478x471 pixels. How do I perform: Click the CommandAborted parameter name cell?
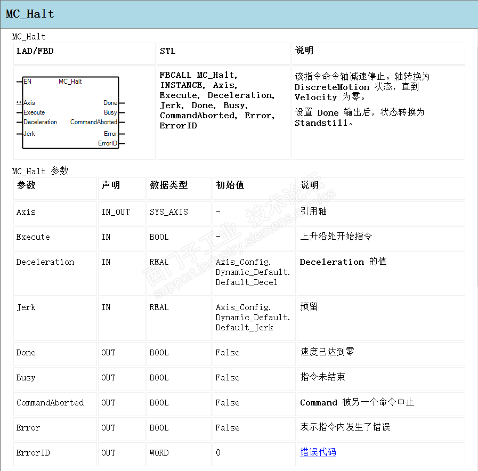(55, 404)
